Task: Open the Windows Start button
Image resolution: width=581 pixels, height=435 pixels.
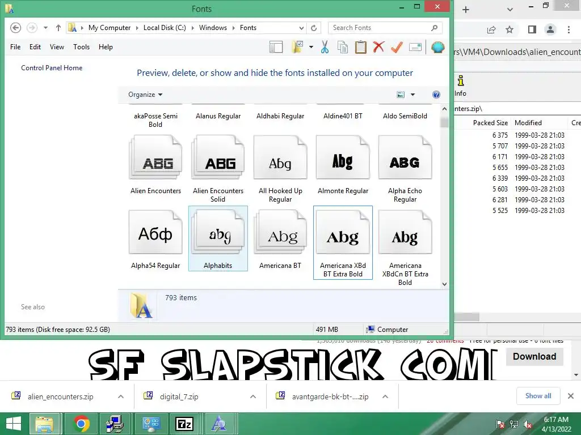Action: (x=14, y=424)
